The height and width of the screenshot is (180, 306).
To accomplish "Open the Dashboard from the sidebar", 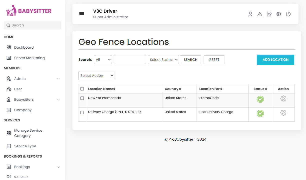I will coord(24,47).
